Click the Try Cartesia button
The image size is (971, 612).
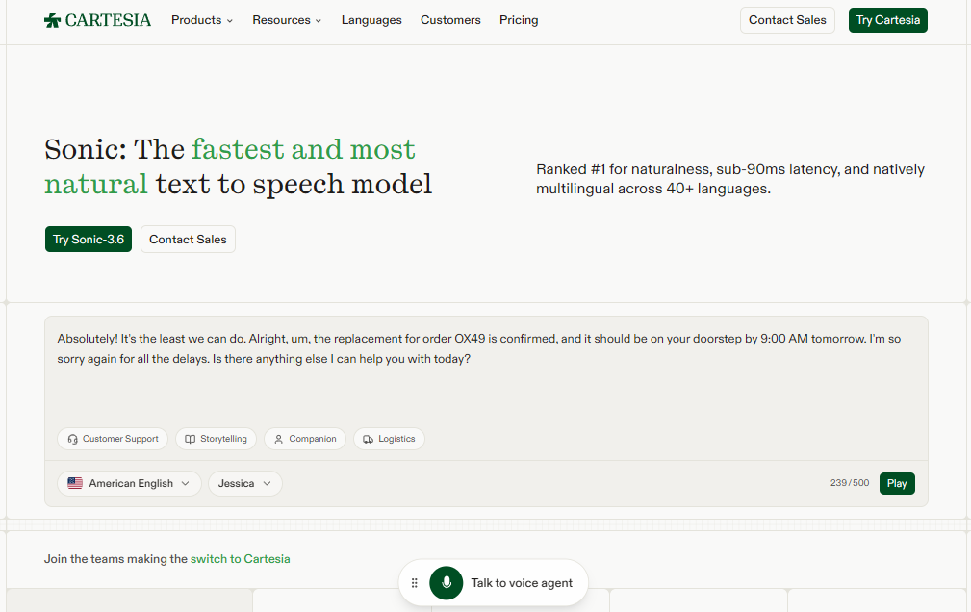coord(887,20)
